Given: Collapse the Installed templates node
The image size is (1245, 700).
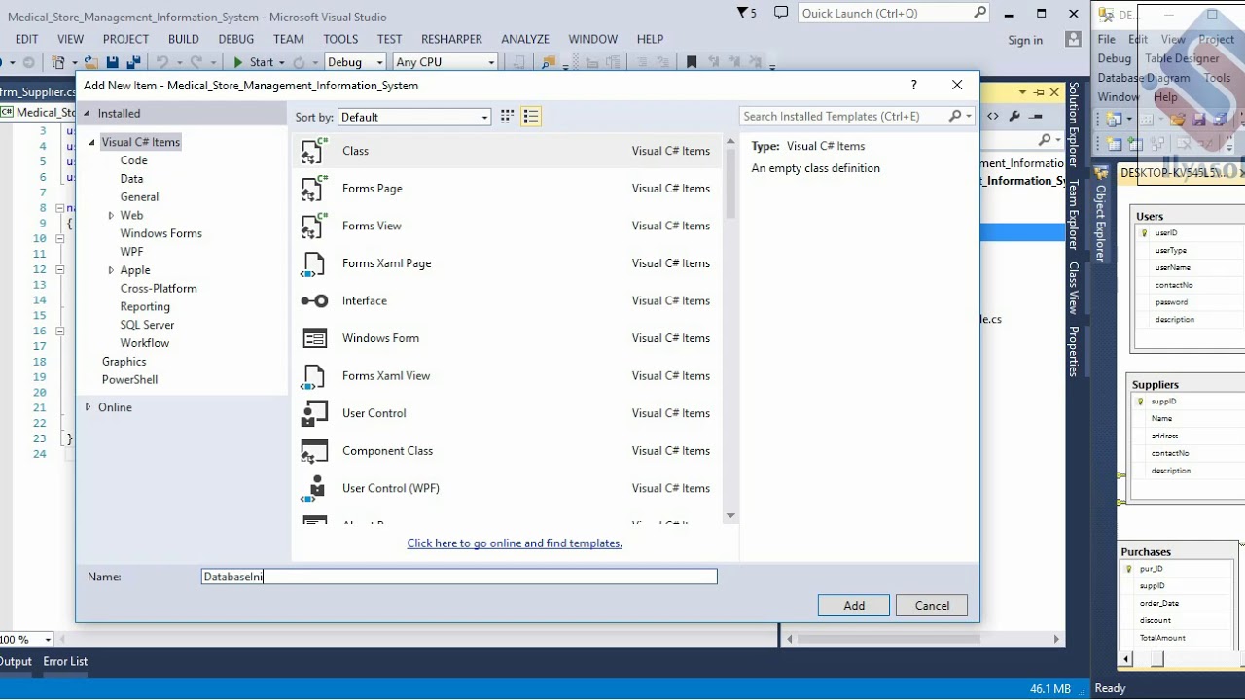Looking at the screenshot, I should point(87,114).
